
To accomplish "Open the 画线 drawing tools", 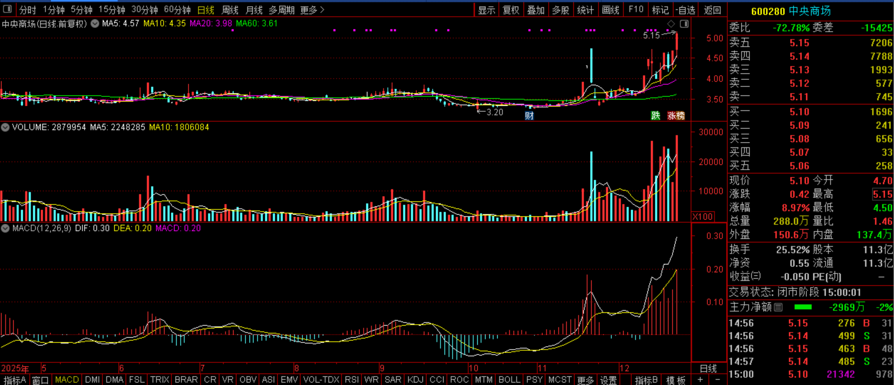I will pos(610,10).
